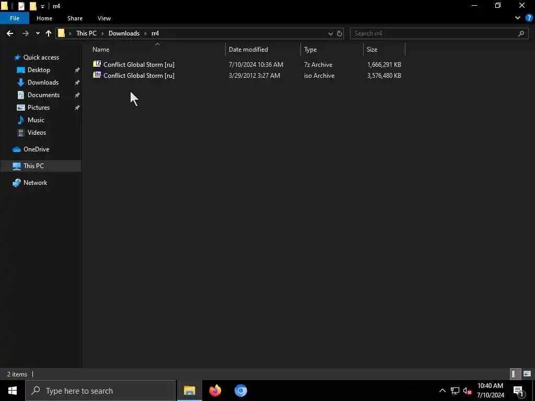
Task: Switch to the Home ribbon tab
Action: (x=44, y=18)
